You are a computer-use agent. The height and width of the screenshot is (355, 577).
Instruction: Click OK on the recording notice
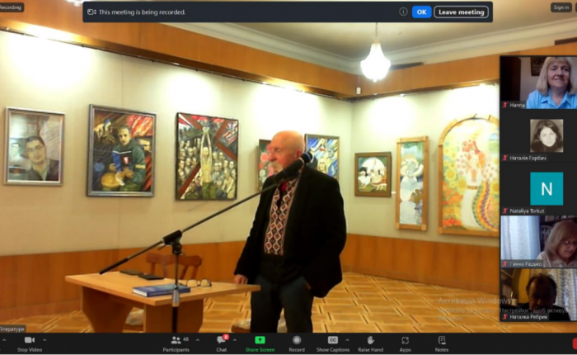click(x=421, y=12)
